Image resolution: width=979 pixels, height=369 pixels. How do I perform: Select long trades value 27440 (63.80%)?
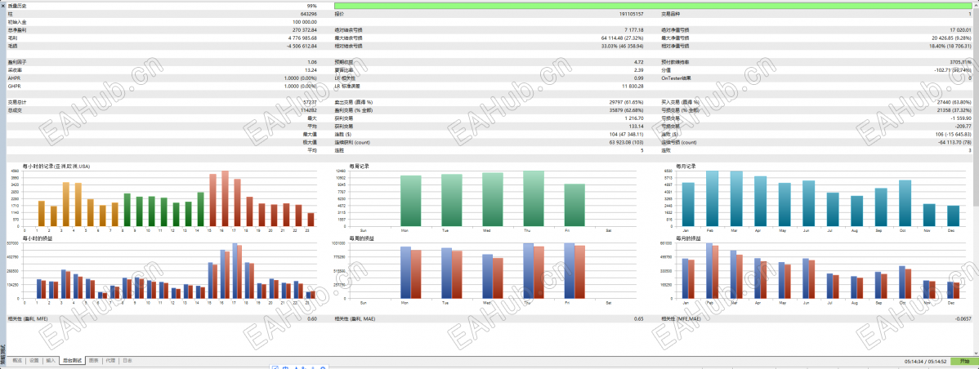(954, 102)
